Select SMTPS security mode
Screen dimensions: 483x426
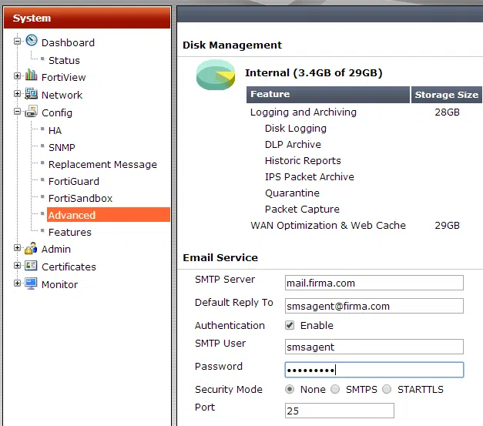[335, 389]
